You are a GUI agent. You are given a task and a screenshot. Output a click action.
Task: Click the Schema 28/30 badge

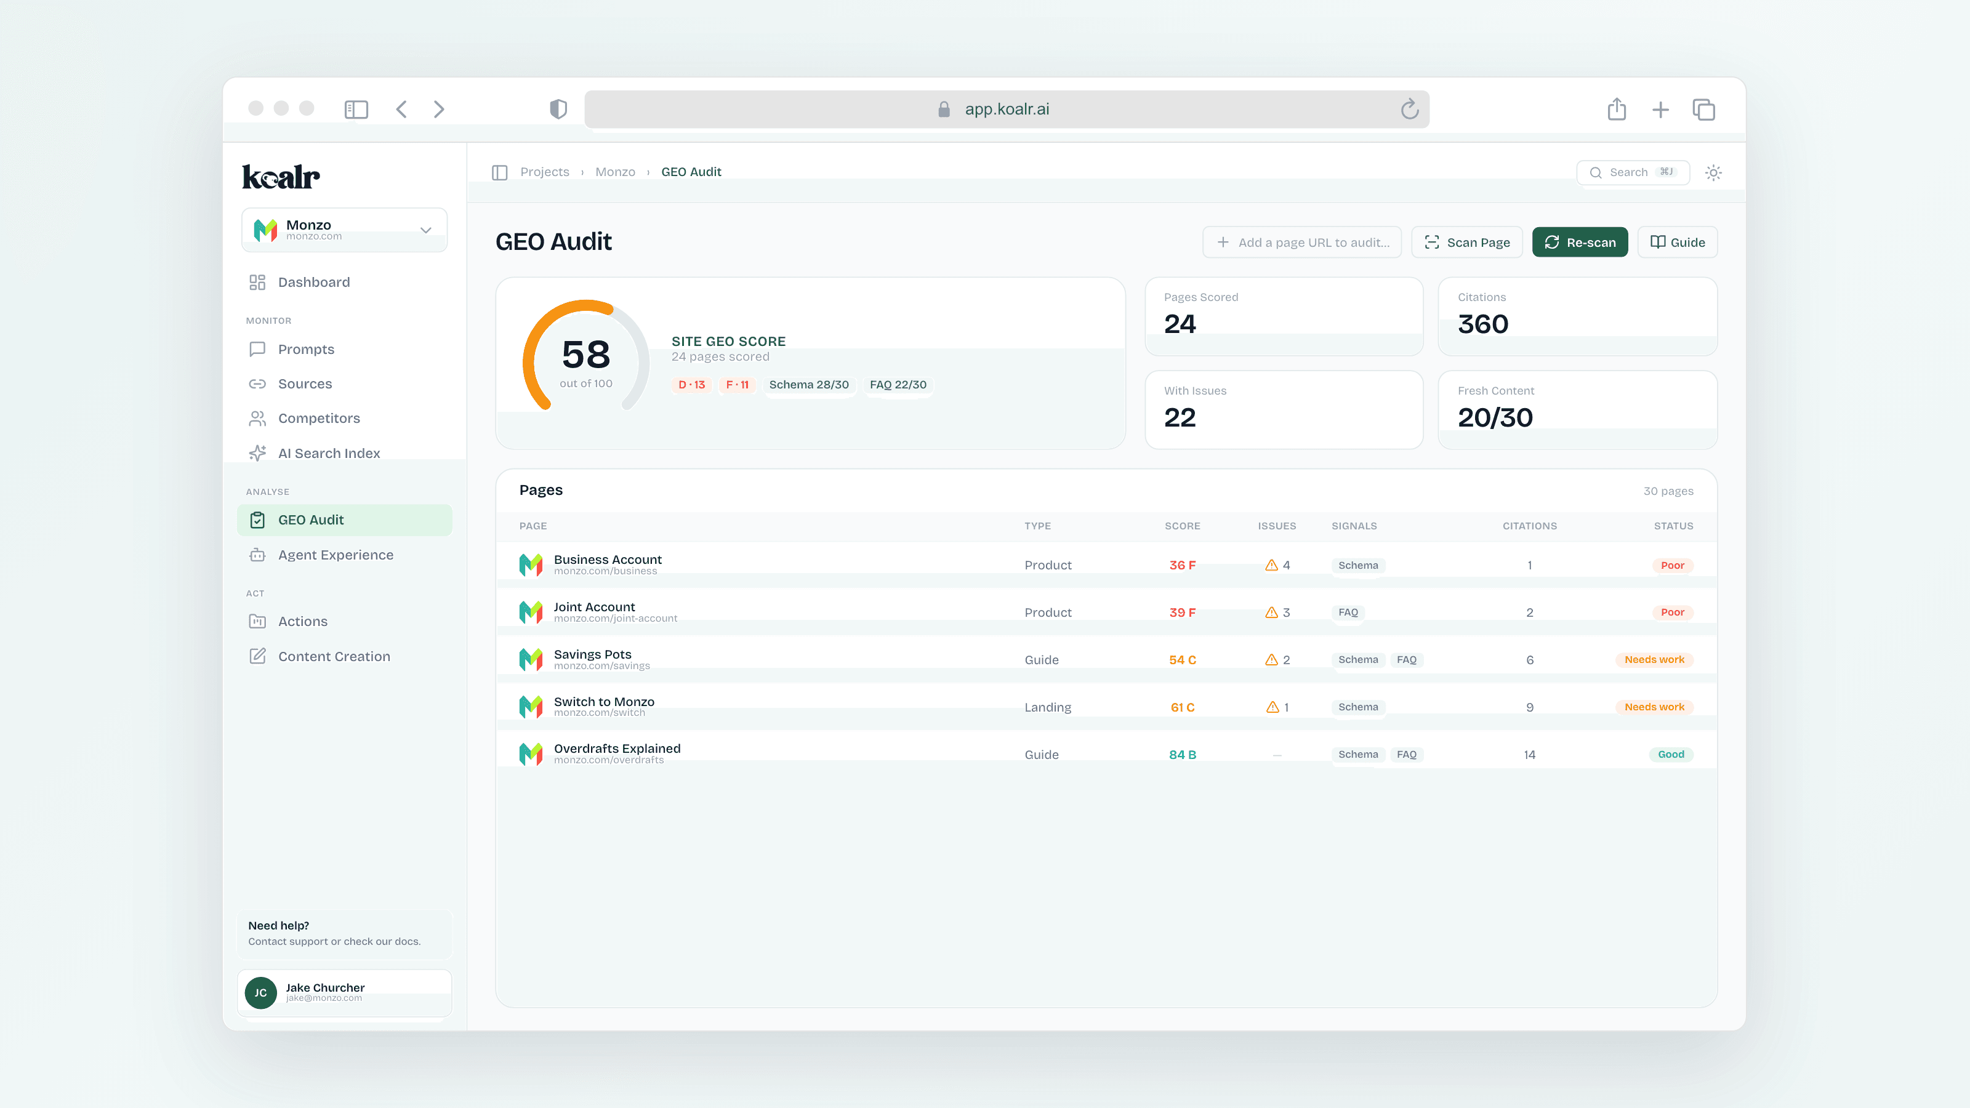[809, 385]
